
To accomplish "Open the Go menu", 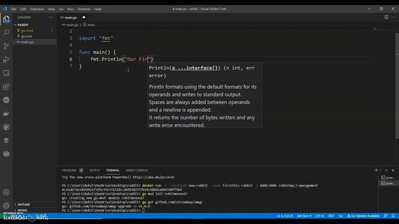I will pos(61,9).
